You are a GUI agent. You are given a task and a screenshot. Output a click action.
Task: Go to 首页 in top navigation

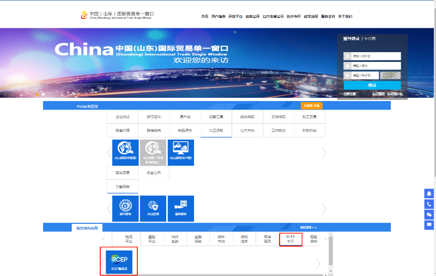tap(205, 16)
